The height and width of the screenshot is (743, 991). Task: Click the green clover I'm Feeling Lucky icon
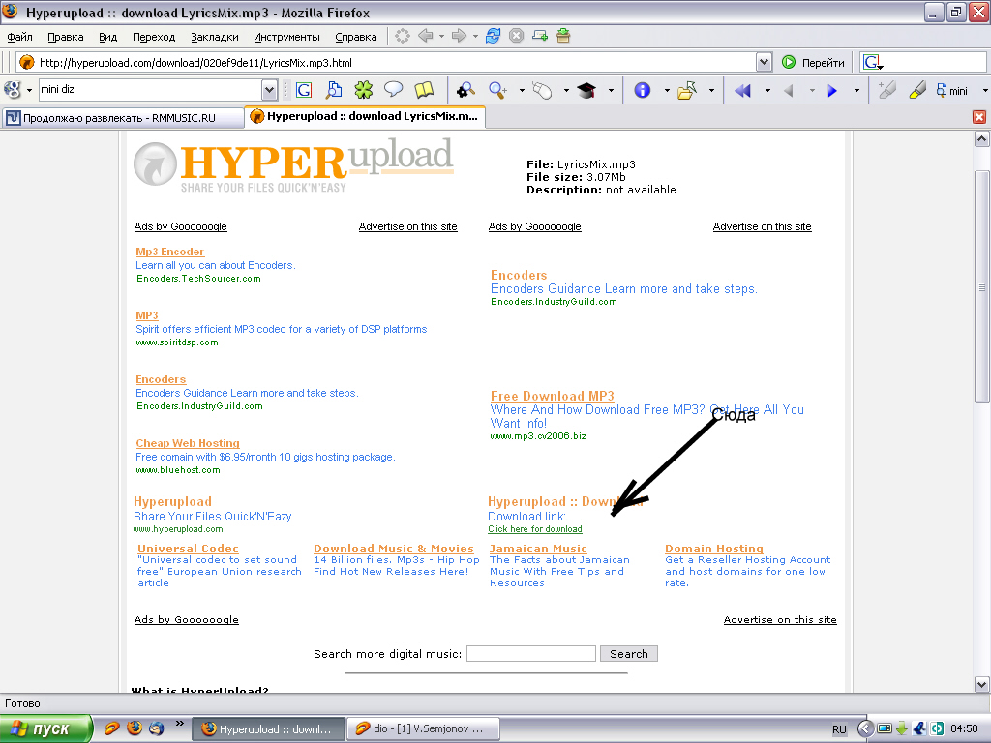coord(364,90)
